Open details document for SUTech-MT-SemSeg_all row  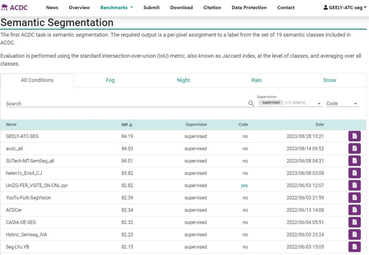click(x=354, y=161)
